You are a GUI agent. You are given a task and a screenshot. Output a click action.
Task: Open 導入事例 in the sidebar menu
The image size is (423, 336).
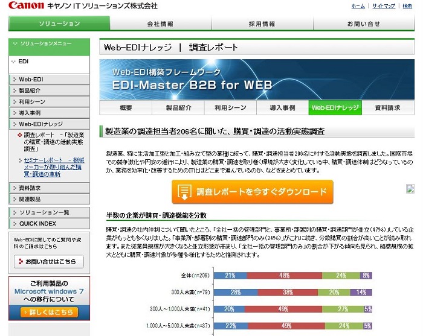tap(50, 113)
